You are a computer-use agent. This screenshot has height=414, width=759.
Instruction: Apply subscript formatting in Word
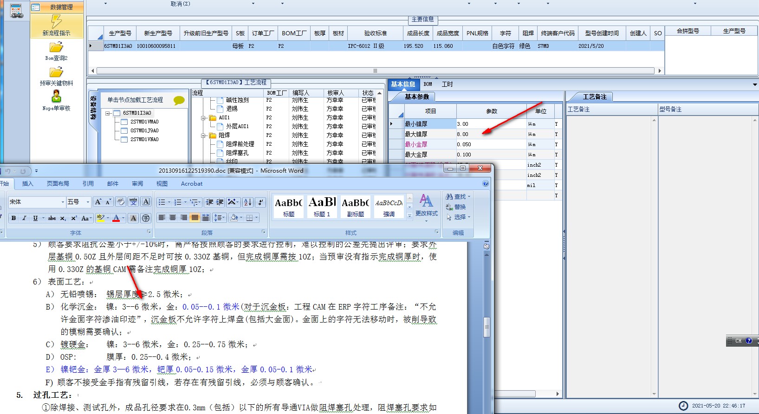click(63, 218)
